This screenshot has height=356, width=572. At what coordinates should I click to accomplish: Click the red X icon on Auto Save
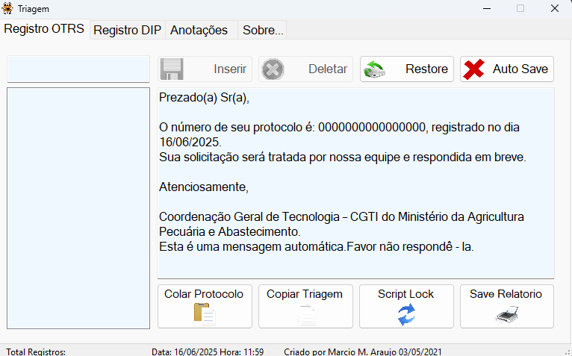pyautogui.click(x=473, y=69)
